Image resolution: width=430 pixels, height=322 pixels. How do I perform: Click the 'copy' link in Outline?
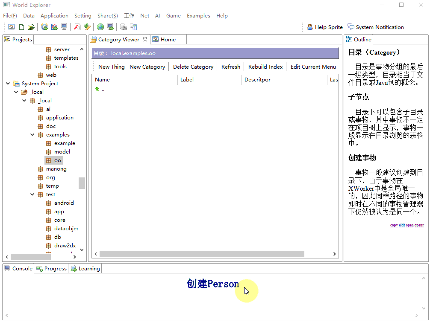394,225
